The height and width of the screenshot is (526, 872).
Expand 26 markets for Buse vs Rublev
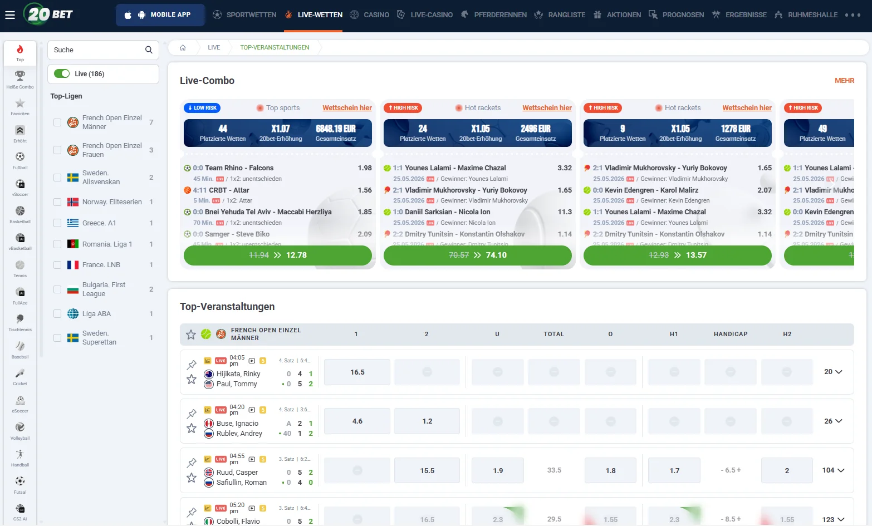point(833,421)
